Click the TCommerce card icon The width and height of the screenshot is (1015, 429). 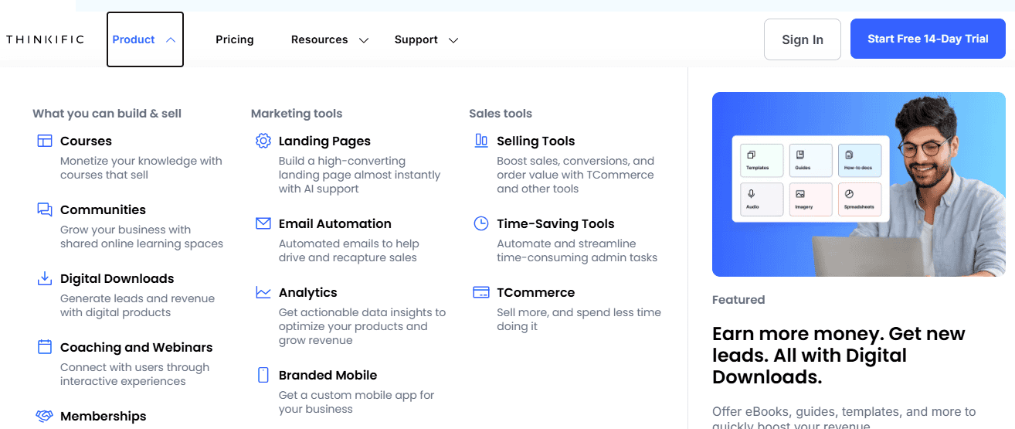(x=481, y=292)
